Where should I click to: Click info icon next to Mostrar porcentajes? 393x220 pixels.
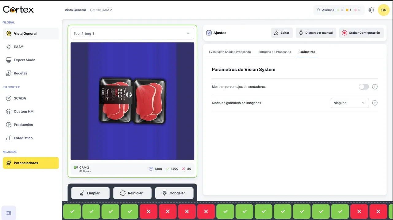(x=375, y=87)
